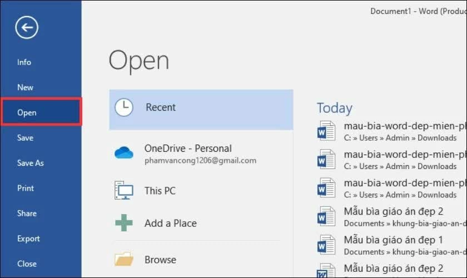Click path under first mau-bia-word-dep file
This screenshot has height=278, width=467.
tap(400, 138)
